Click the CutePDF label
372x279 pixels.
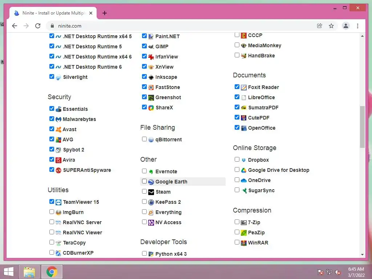pos(259,118)
